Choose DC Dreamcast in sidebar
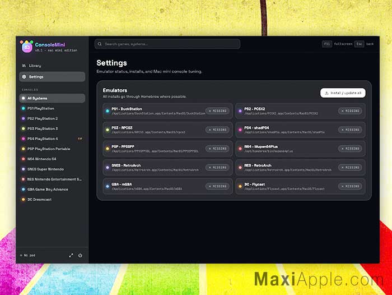 click(x=52, y=200)
